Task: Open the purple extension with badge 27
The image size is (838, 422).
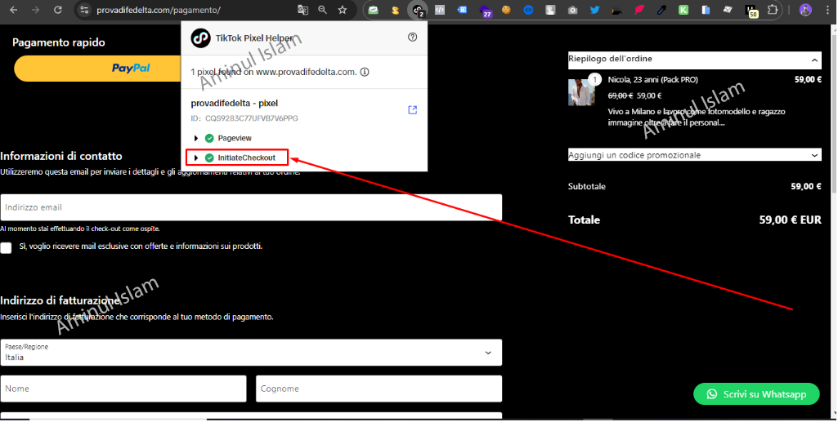Action: click(486, 10)
